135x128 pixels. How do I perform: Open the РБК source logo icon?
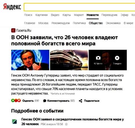[x=14, y=121]
